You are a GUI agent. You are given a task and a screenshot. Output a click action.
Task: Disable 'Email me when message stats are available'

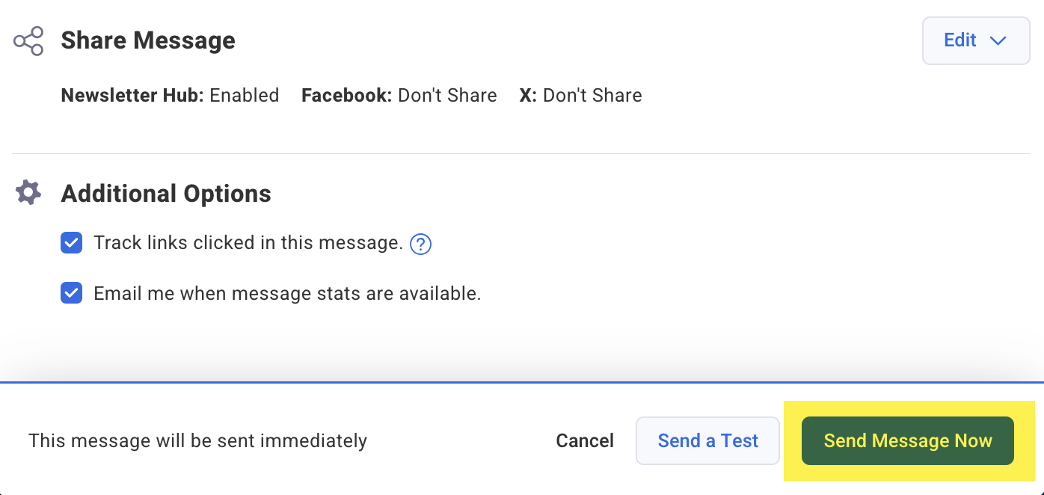pyautogui.click(x=71, y=292)
